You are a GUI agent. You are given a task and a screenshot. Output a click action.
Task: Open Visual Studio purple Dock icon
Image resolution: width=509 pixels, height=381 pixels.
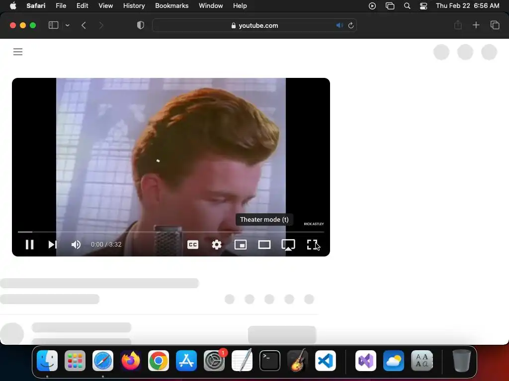pos(366,361)
